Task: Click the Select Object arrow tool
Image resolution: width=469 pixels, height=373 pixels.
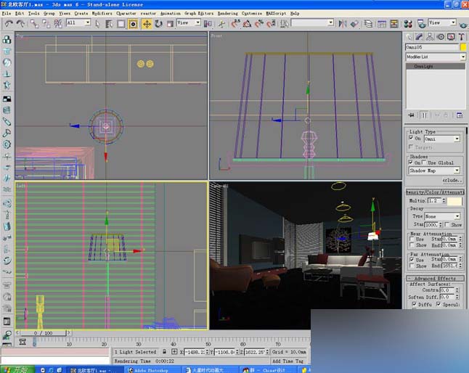Action: [x=97, y=23]
